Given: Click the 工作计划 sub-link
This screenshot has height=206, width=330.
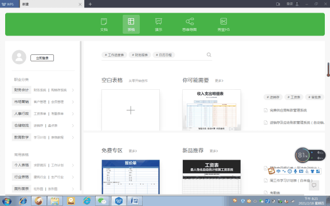Looking at the screenshot, I should [57, 165].
